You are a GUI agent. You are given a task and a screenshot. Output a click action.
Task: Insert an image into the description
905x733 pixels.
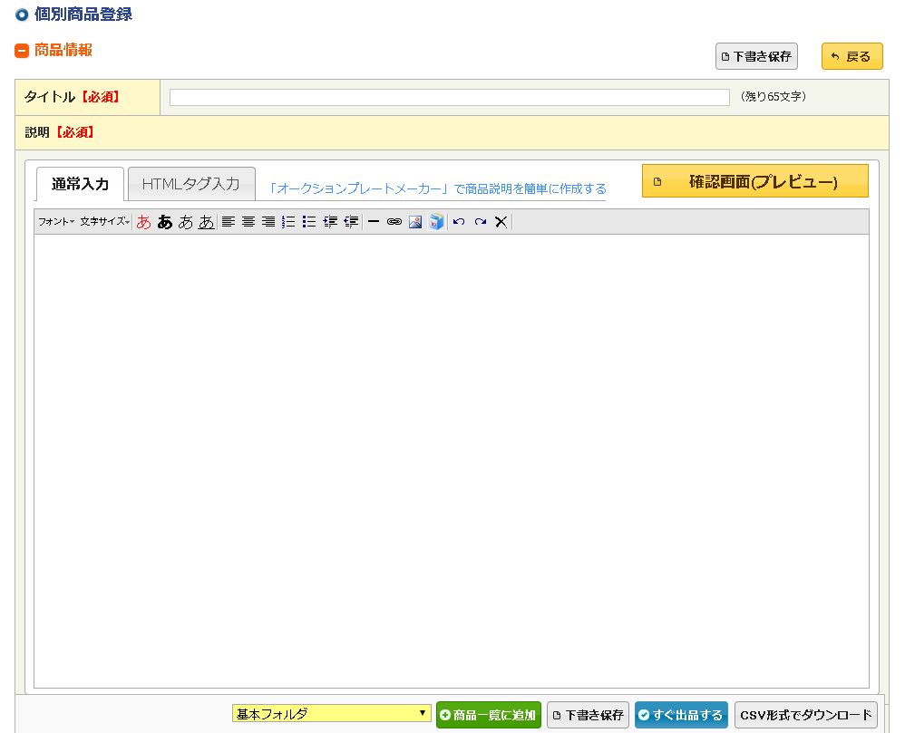click(x=415, y=222)
